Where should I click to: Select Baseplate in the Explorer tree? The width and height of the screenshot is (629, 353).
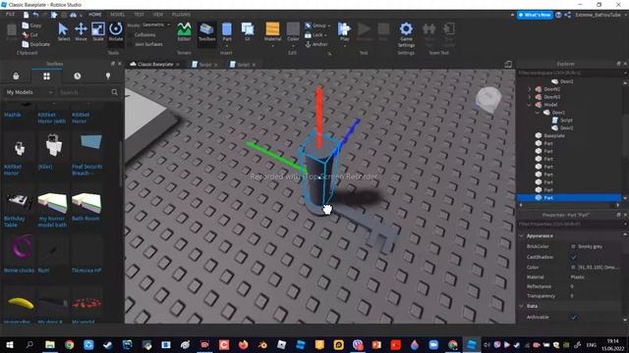554,135
